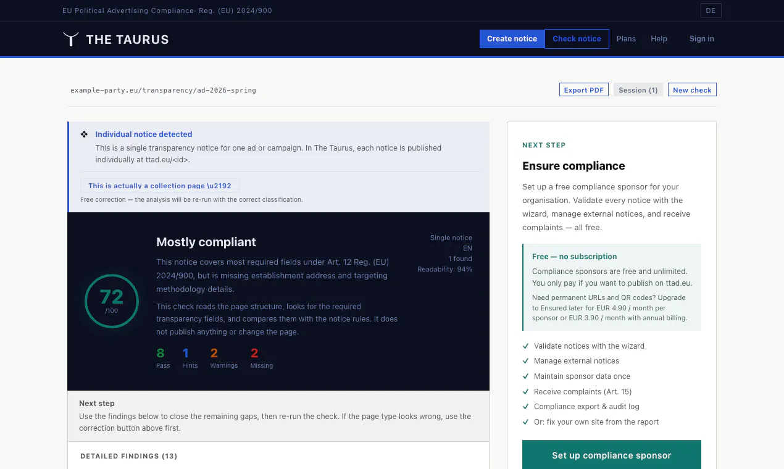Viewport: 784px width, 469px height.
Task: Click the checked URL example-party.eu/transparency/ad-2026-spring
Action: [163, 90]
